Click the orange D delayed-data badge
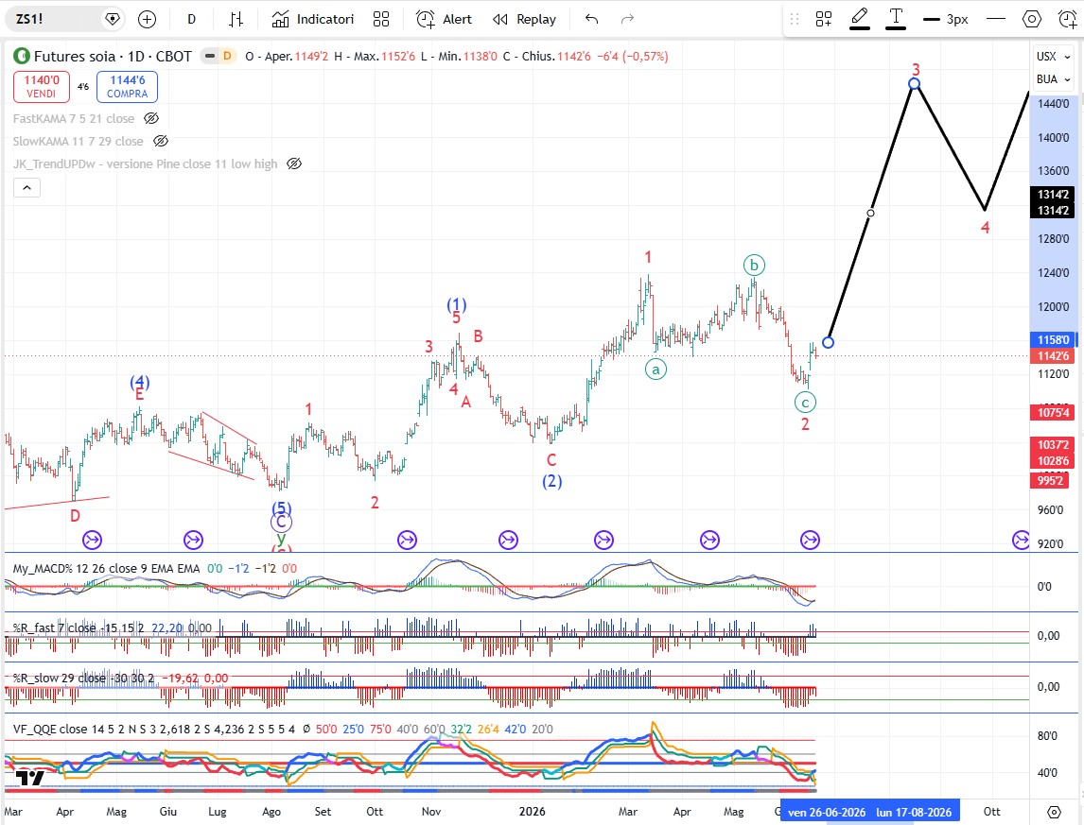This screenshot has height=825, width=1084. [227, 56]
